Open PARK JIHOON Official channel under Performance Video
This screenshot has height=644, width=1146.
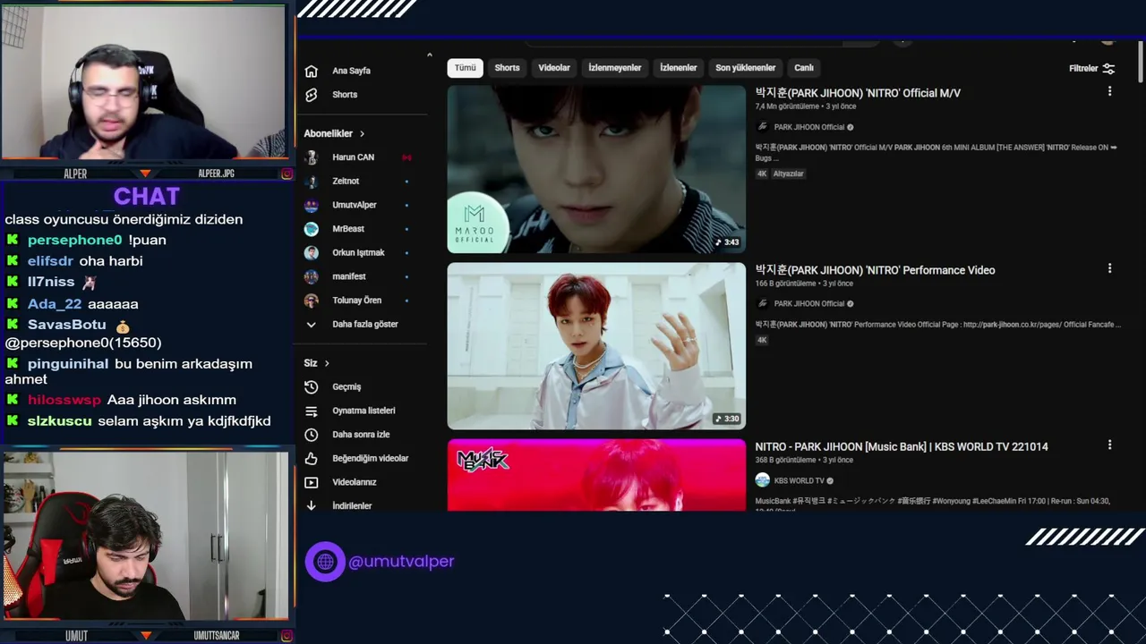809,304
